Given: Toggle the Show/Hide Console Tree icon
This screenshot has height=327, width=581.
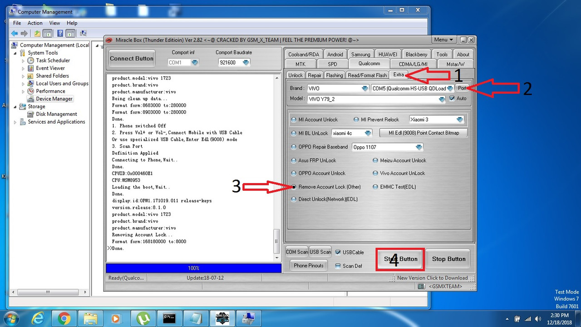Looking at the screenshot, I should pyautogui.click(x=48, y=33).
